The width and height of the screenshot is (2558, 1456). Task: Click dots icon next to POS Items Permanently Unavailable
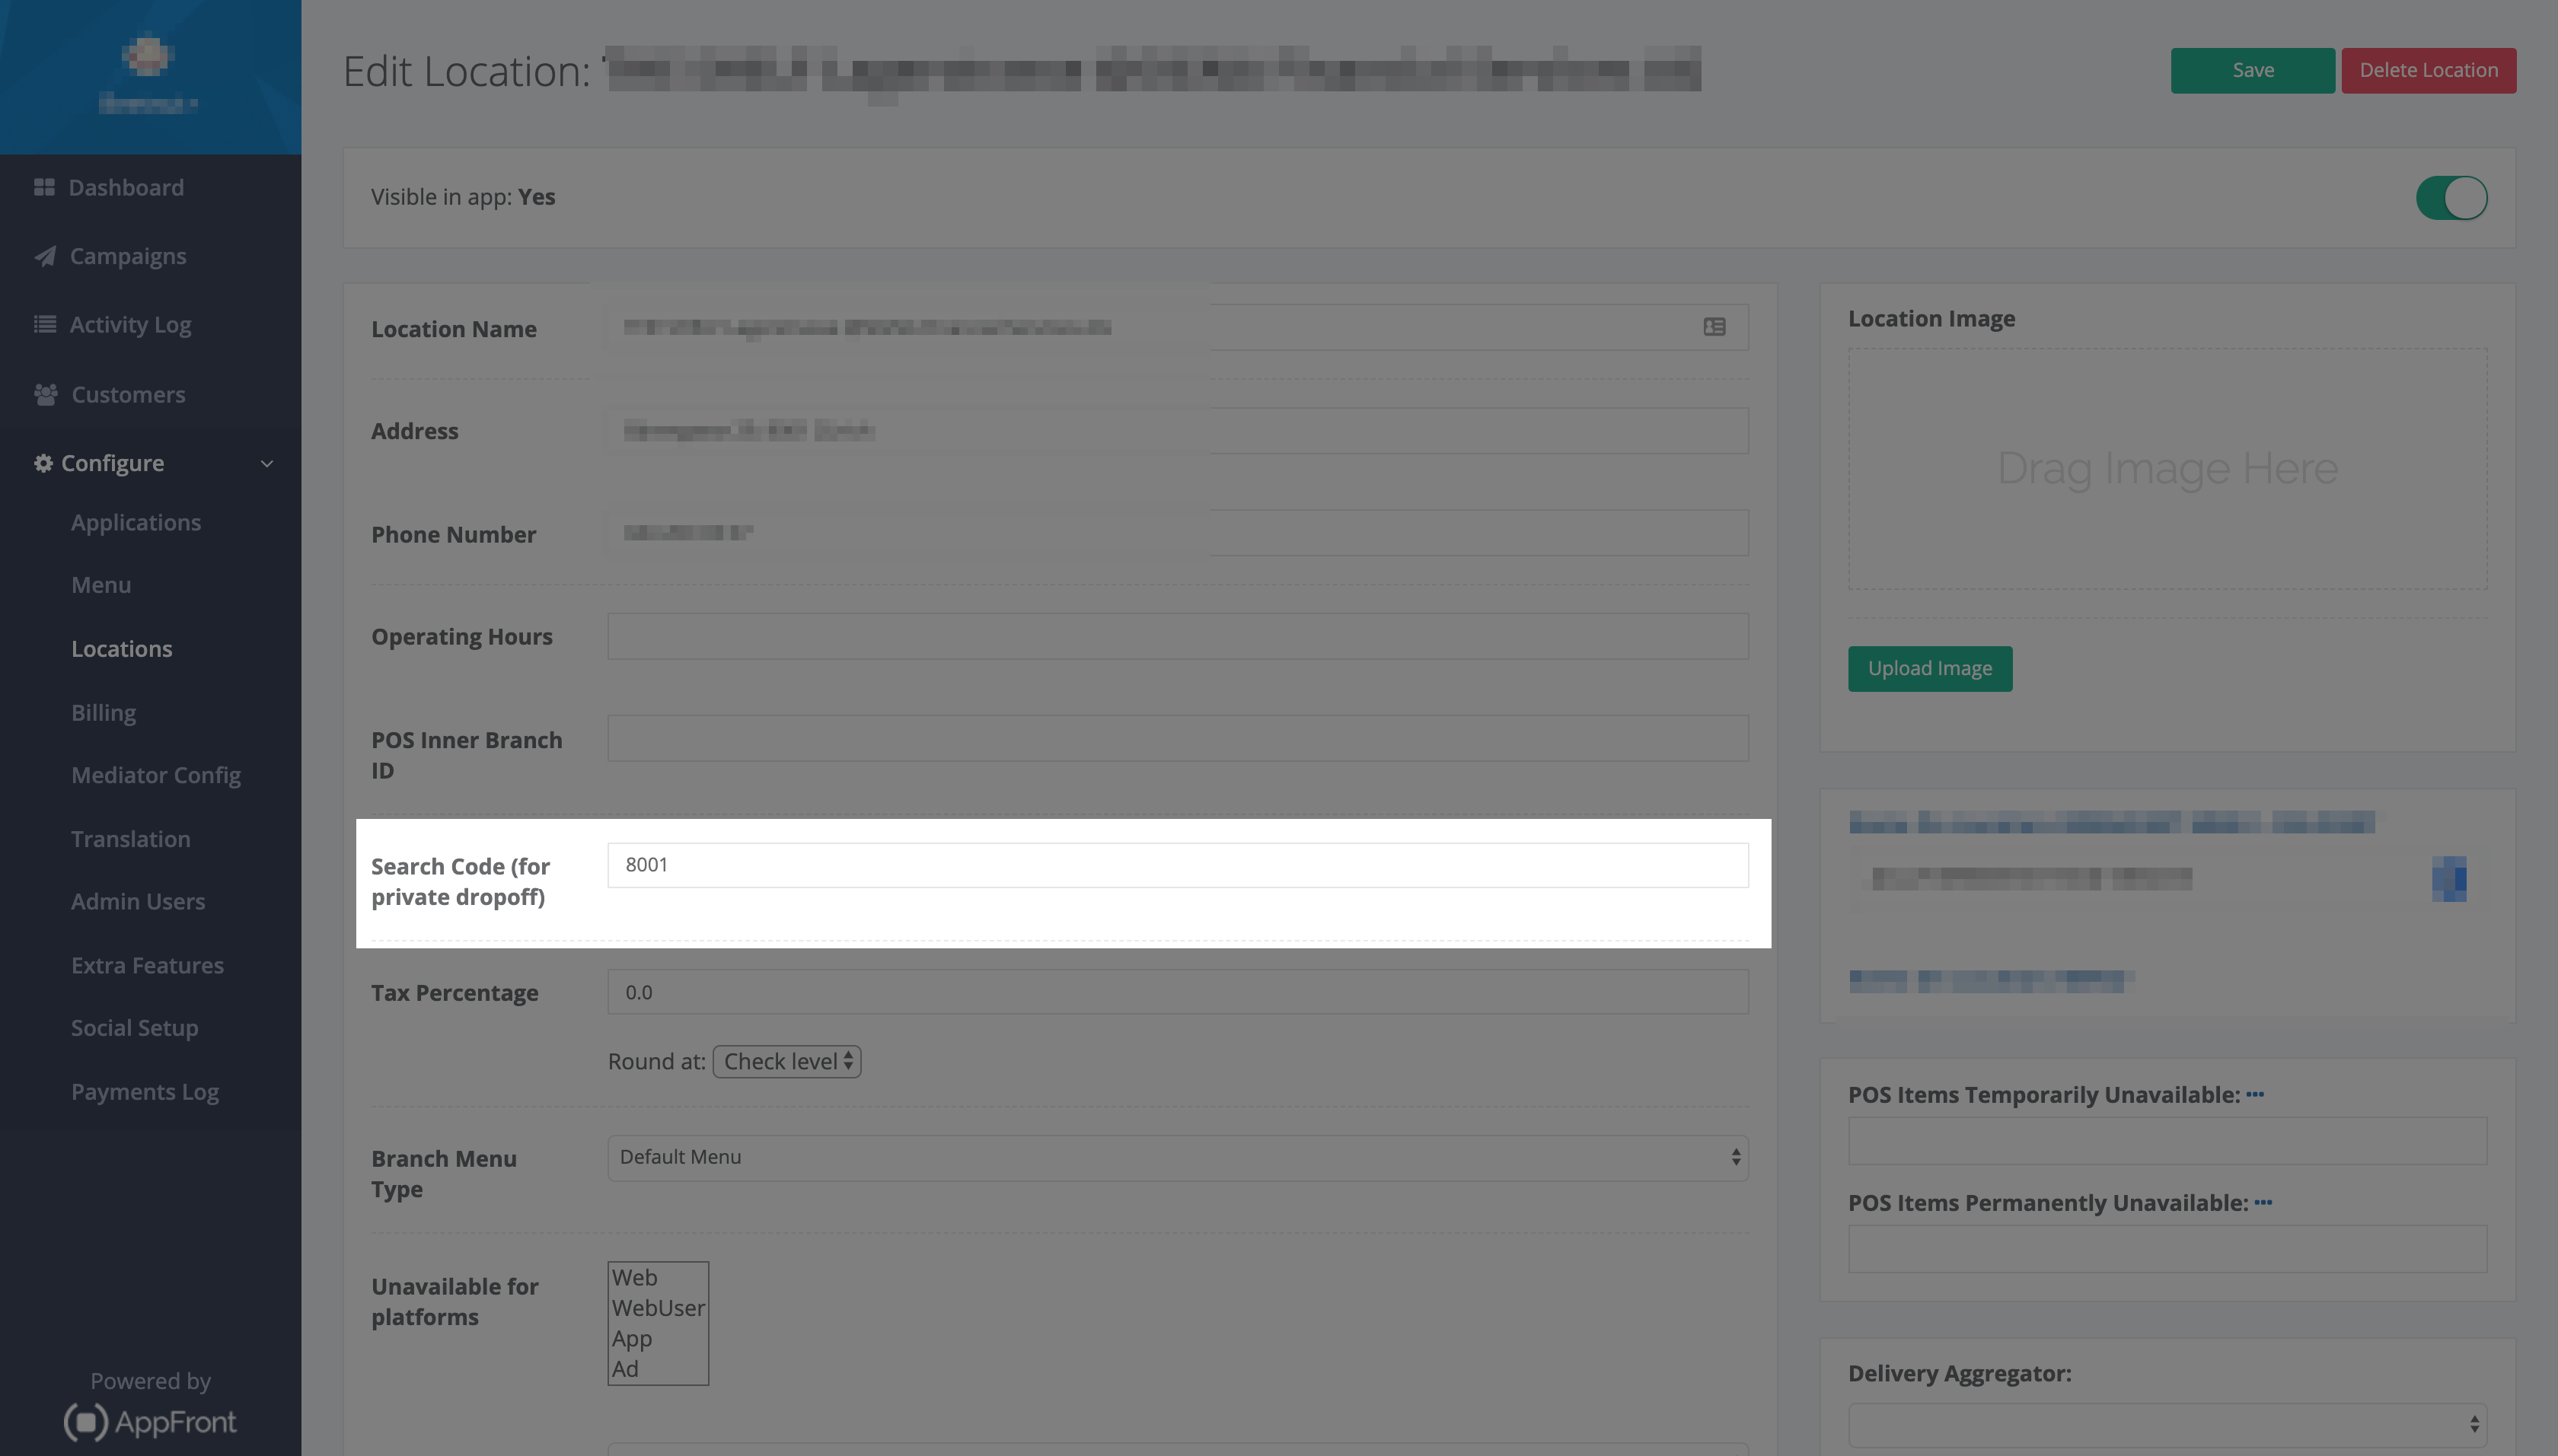pyautogui.click(x=2263, y=1202)
